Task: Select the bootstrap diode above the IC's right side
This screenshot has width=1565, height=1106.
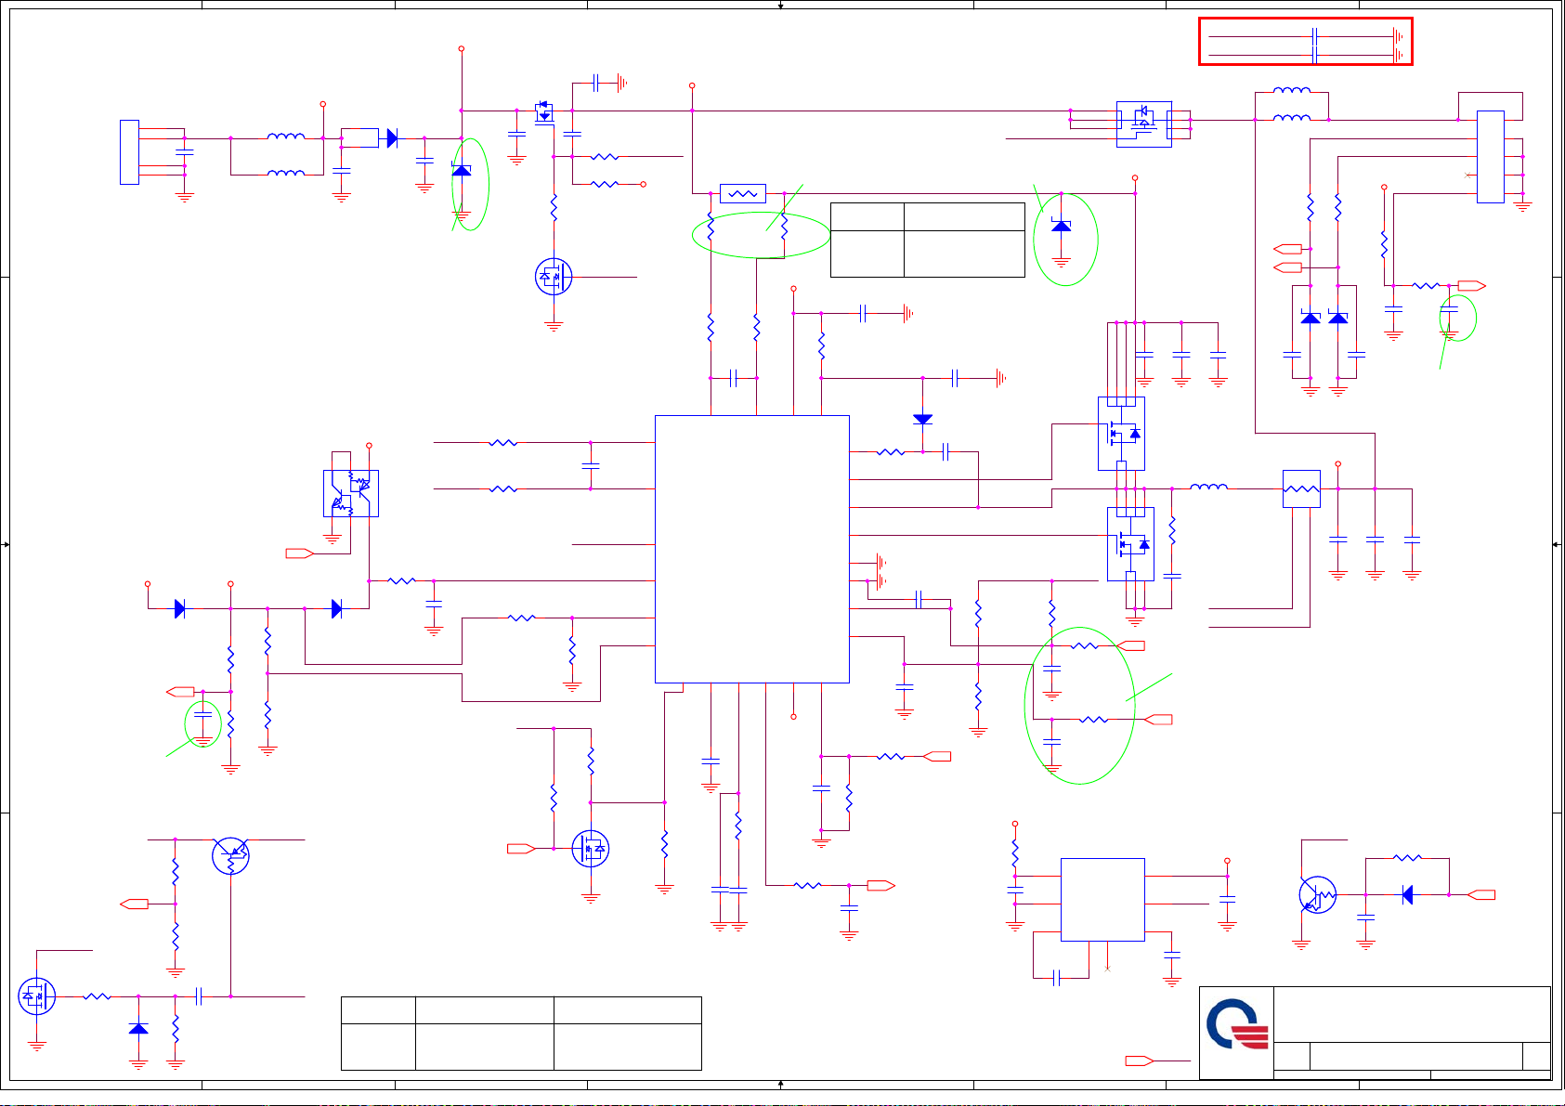Action: coord(922,420)
